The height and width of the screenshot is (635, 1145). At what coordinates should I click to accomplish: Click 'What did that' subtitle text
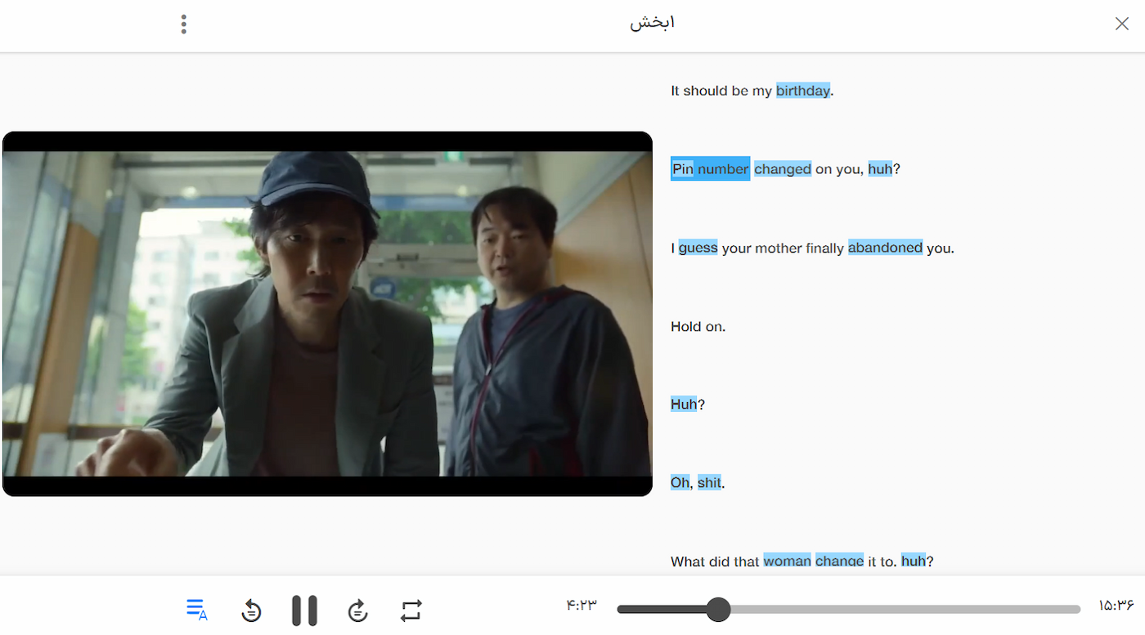pyautogui.click(x=715, y=561)
